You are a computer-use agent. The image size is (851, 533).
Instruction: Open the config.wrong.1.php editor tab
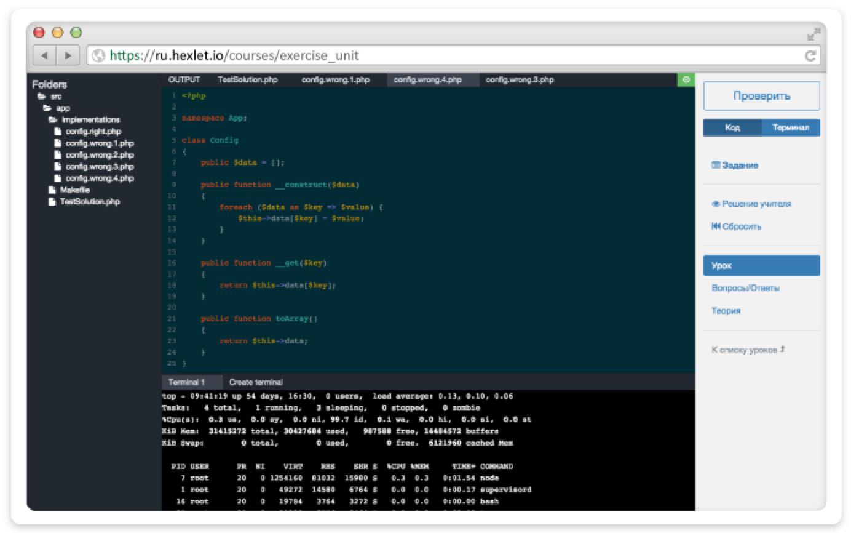336,79
